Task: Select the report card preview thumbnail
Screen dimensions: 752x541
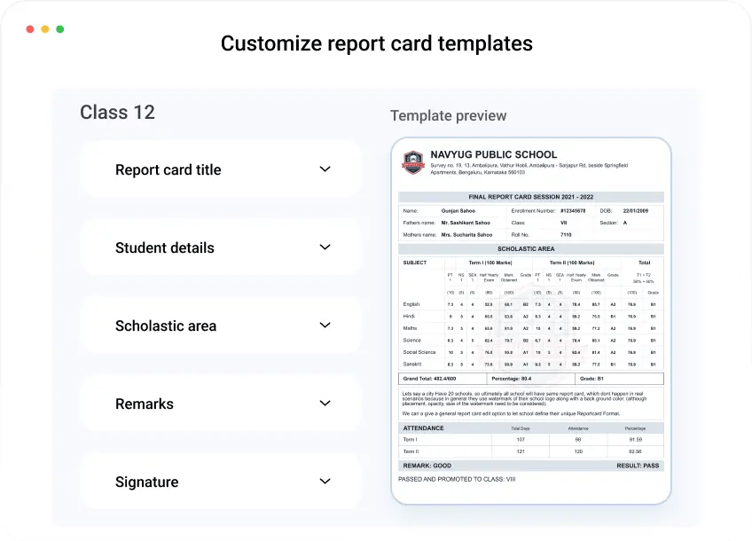Action: point(529,319)
